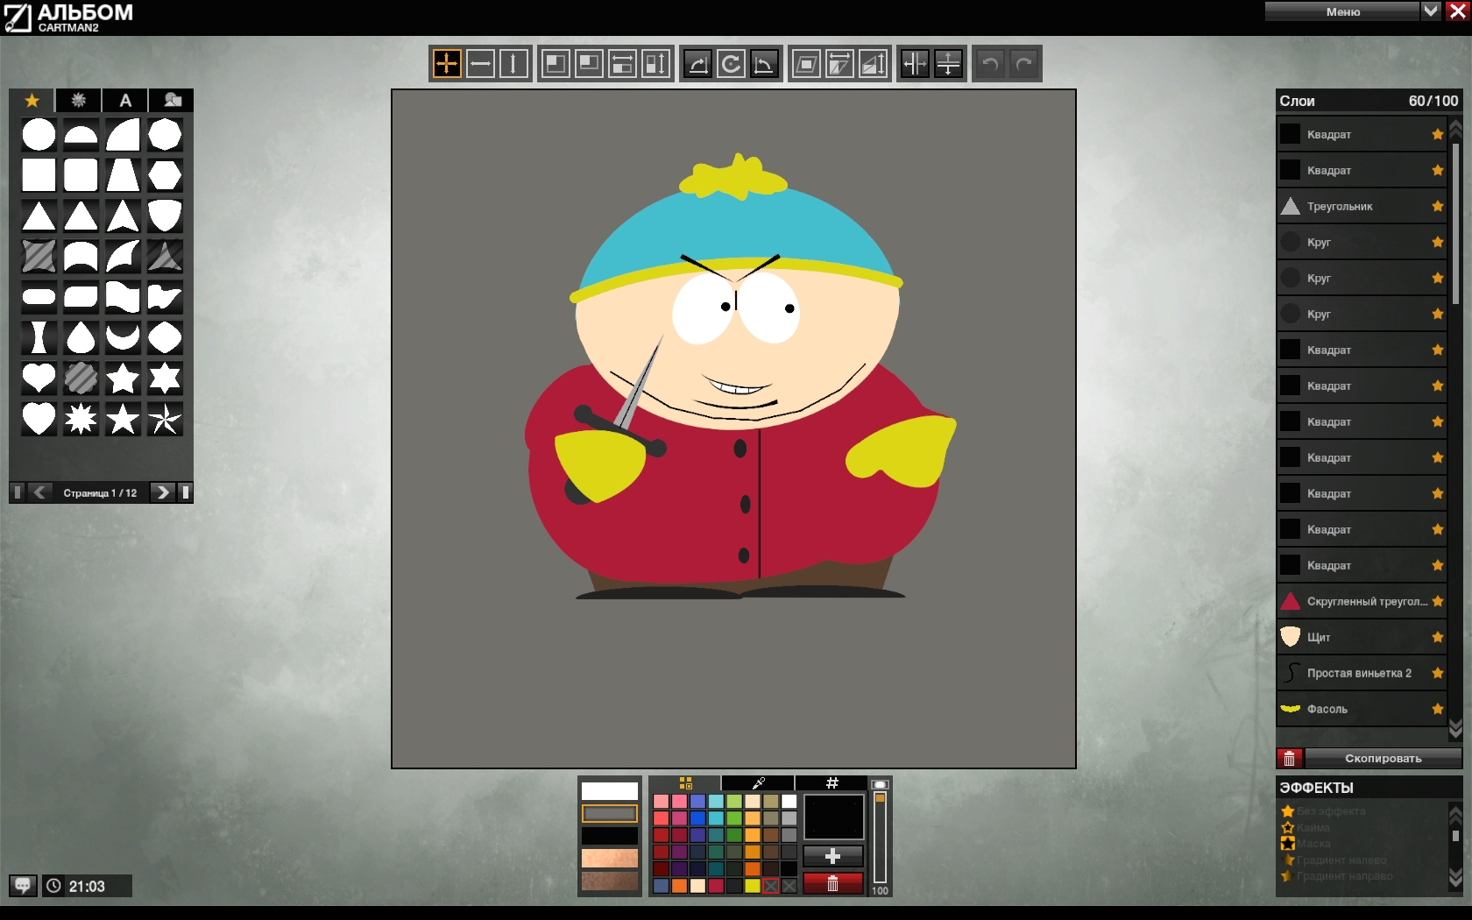Add a custom color with plus button
The height and width of the screenshot is (920, 1472).
tap(833, 856)
